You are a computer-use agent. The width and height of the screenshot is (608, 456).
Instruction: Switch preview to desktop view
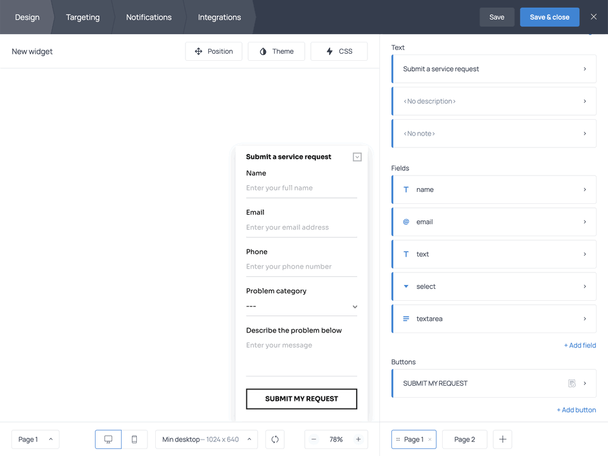[x=108, y=439]
